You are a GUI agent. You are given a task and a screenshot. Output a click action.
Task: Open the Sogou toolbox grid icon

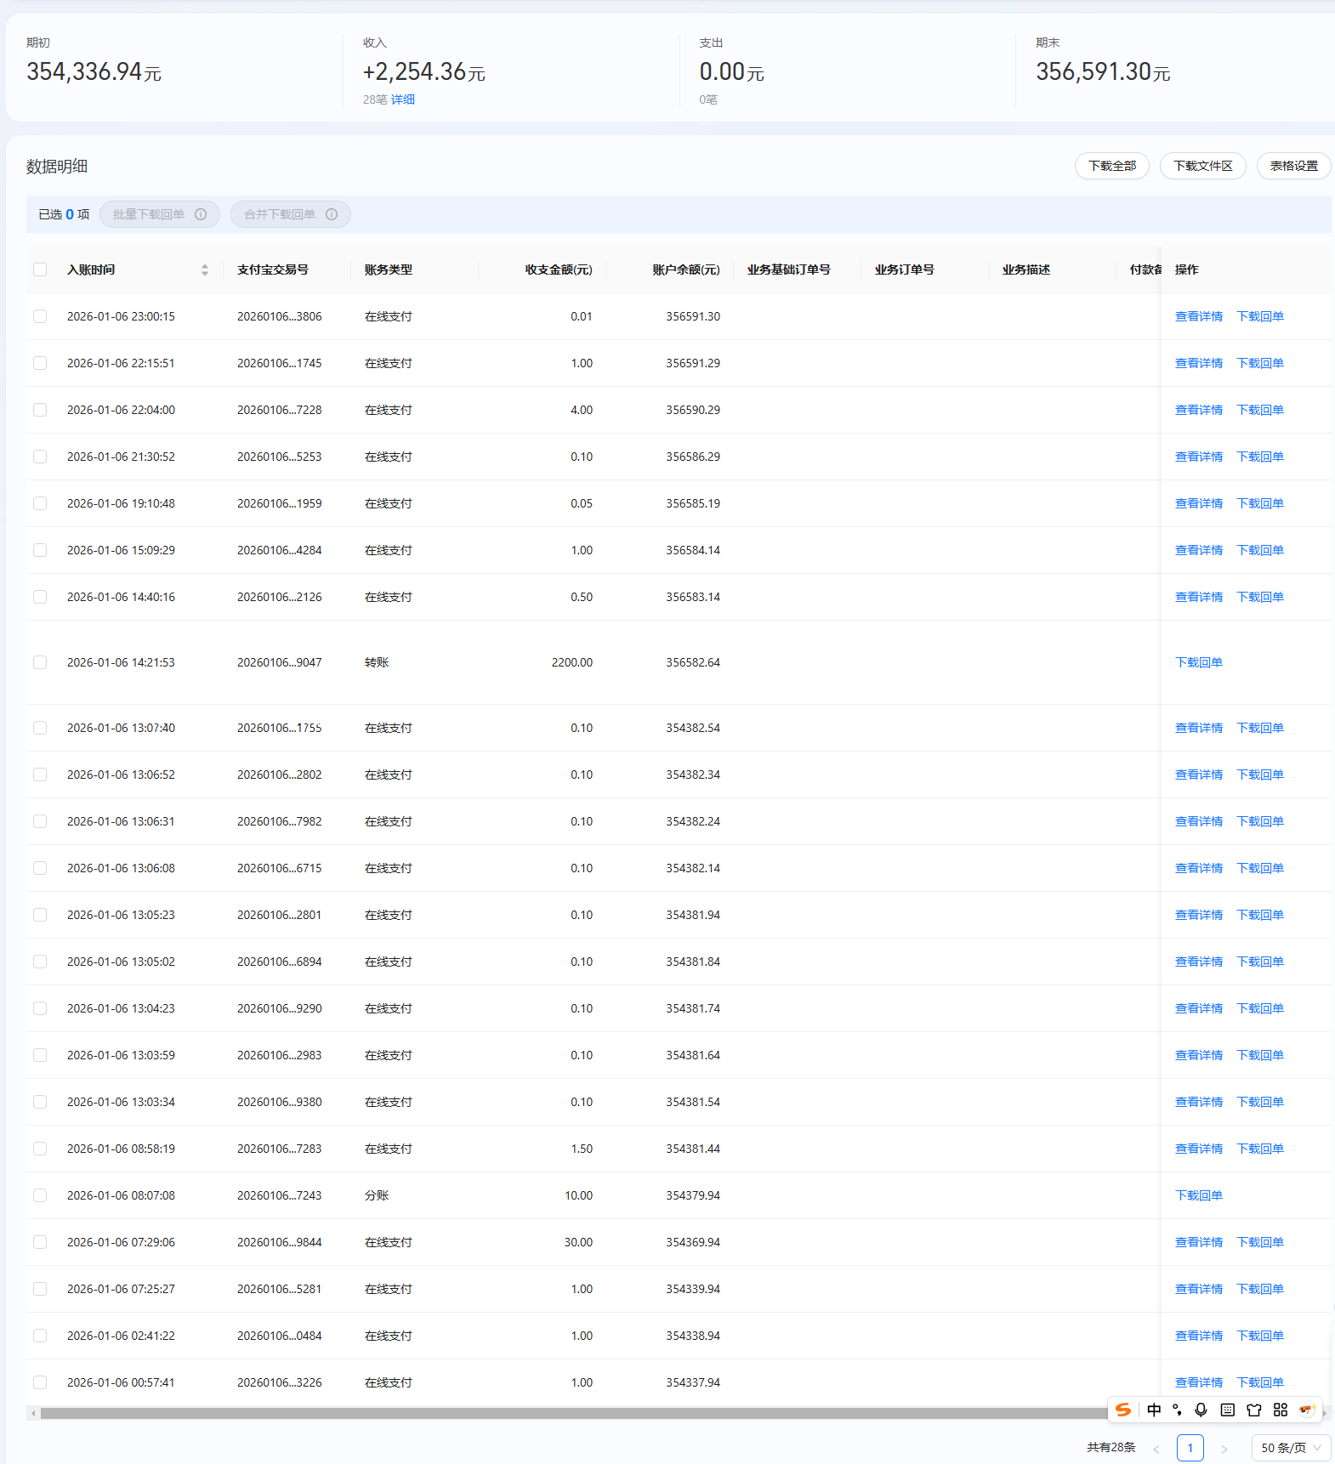tap(1280, 1410)
